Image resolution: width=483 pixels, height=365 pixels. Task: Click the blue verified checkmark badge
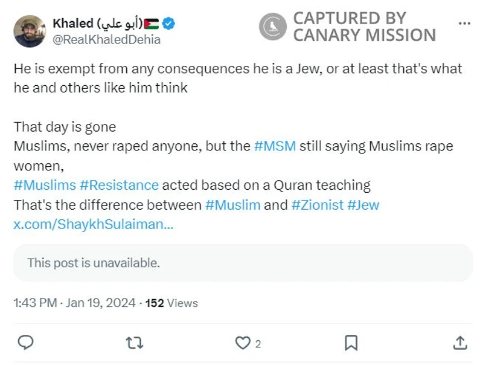(170, 24)
